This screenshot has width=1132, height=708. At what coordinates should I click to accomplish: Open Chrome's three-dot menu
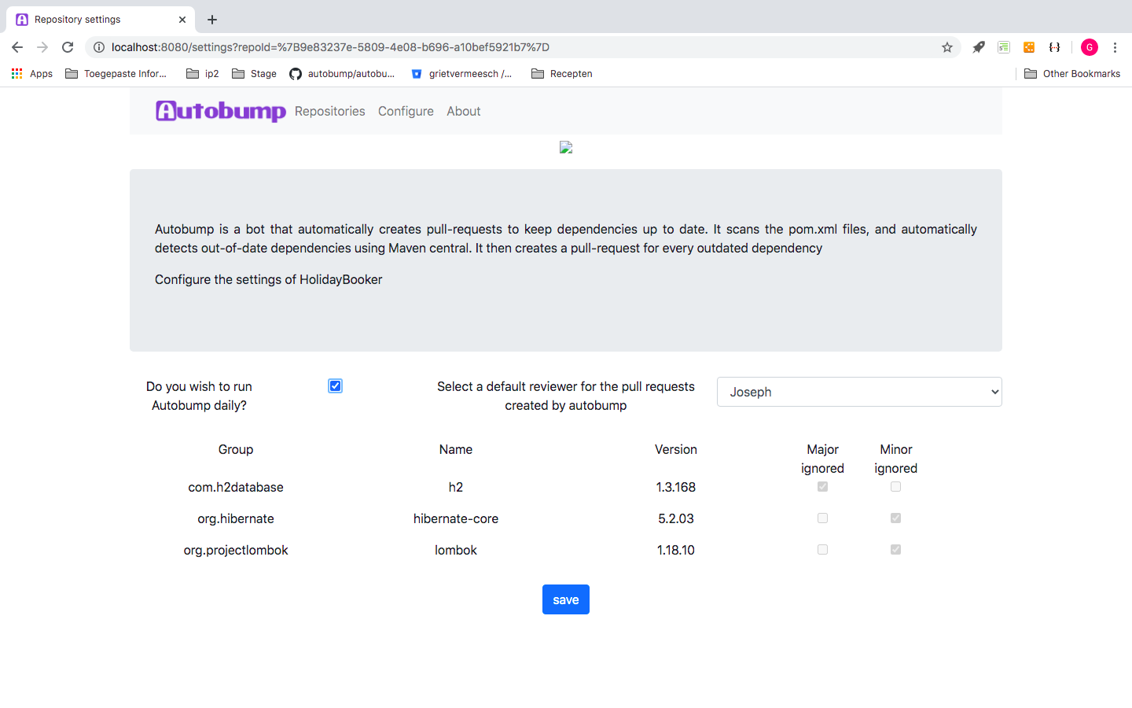pyautogui.click(x=1115, y=47)
